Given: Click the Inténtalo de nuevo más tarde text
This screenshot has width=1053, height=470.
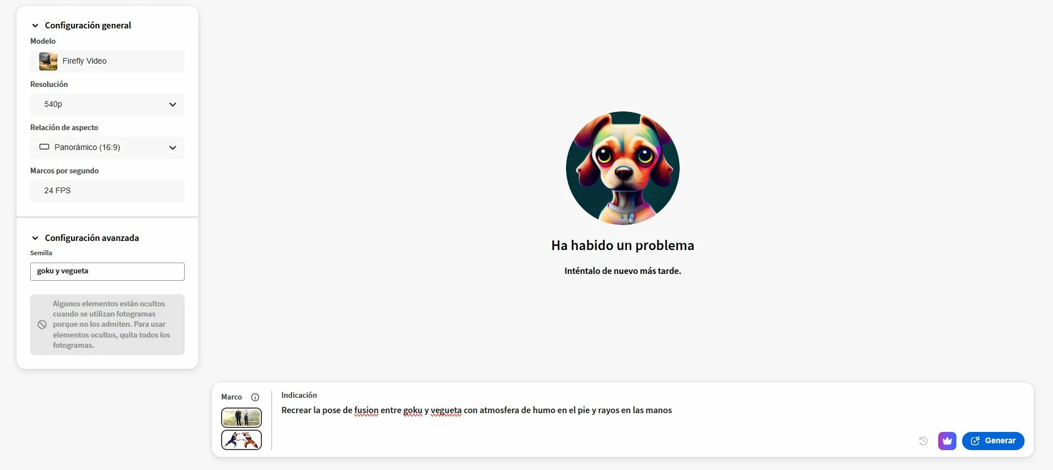Looking at the screenshot, I should tap(623, 271).
